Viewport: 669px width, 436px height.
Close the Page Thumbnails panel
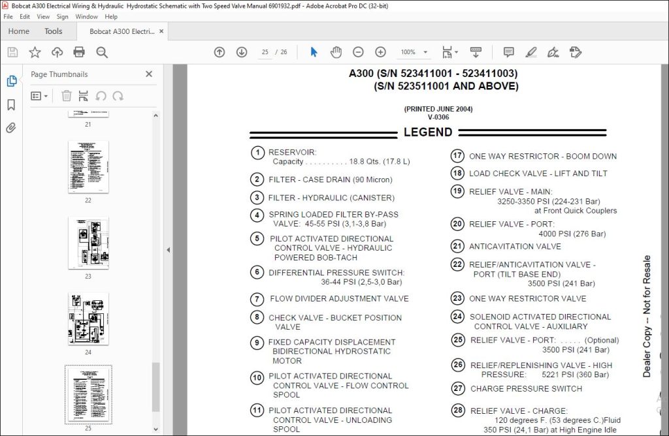pyautogui.click(x=149, y=74)
